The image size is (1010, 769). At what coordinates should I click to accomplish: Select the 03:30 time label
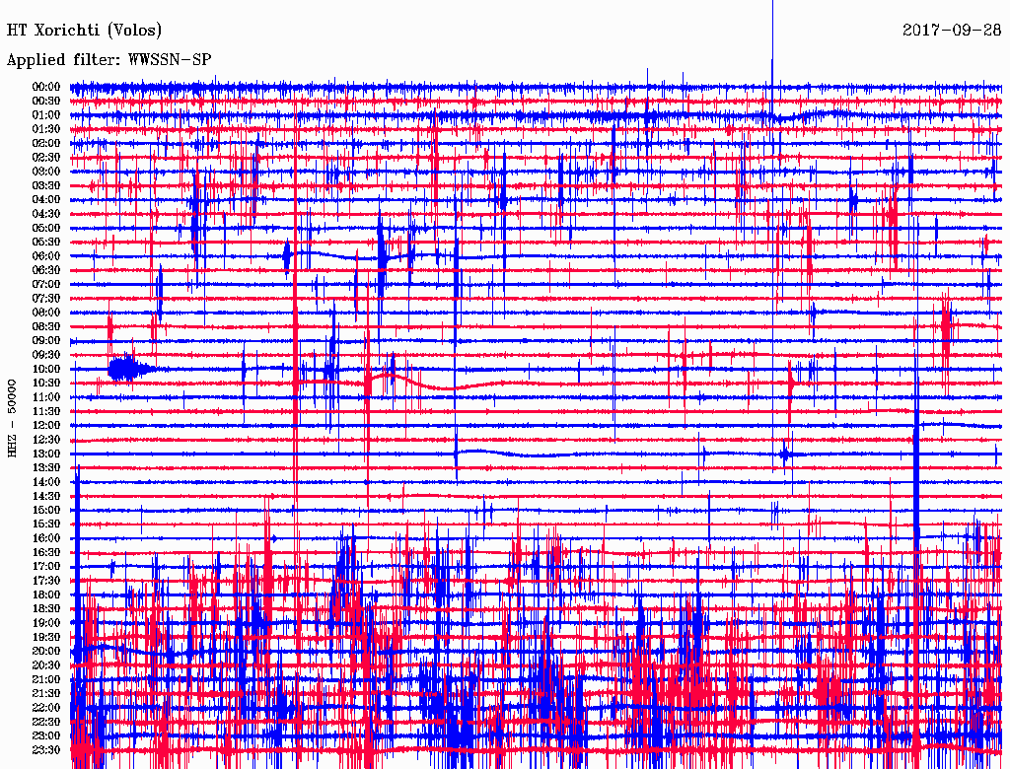pos(46,186)
